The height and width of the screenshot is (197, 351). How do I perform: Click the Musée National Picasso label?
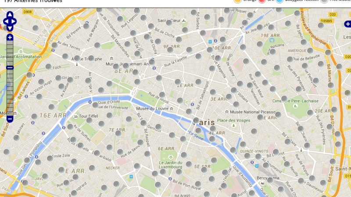[253, 112]
